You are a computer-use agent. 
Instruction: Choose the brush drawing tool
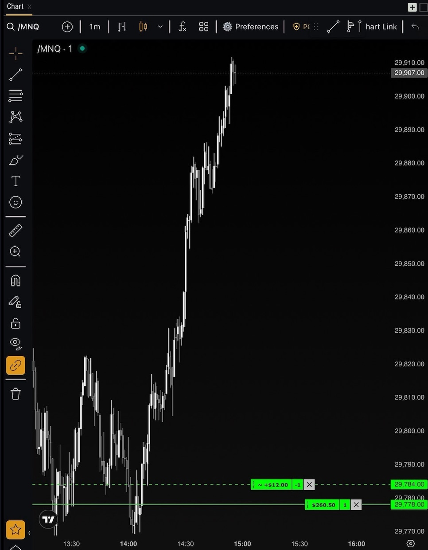click(x=16, y=160)
